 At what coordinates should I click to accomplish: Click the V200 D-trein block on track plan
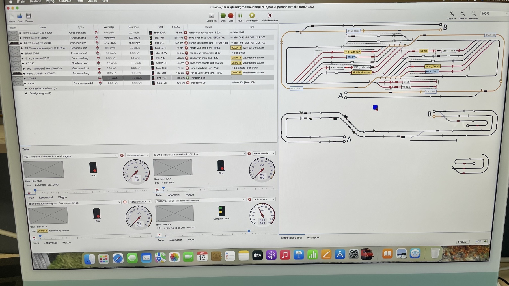click(432, 66)
